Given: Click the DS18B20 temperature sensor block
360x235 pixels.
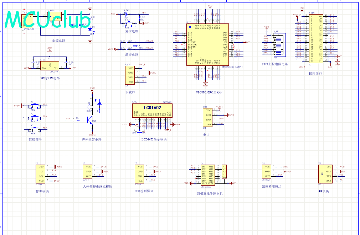Looking at the screenshot, I should 268,171.
